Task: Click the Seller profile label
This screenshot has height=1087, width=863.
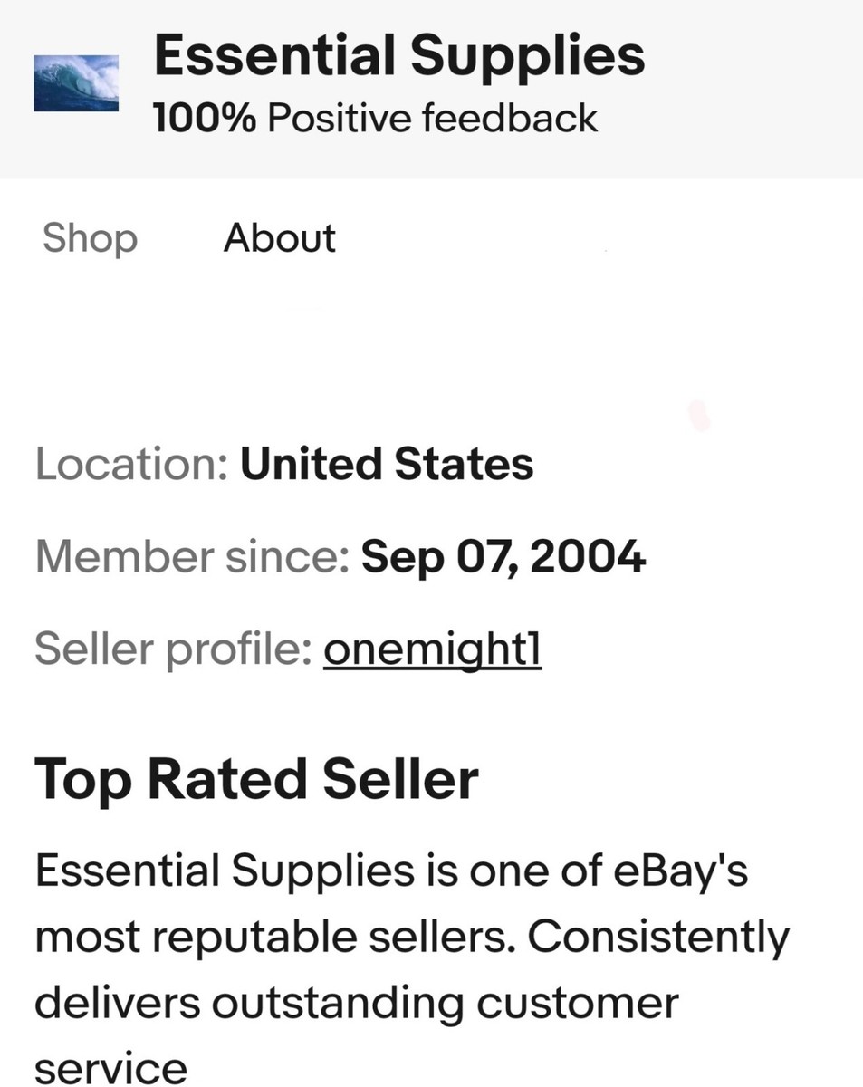Action: coord(174,649)
